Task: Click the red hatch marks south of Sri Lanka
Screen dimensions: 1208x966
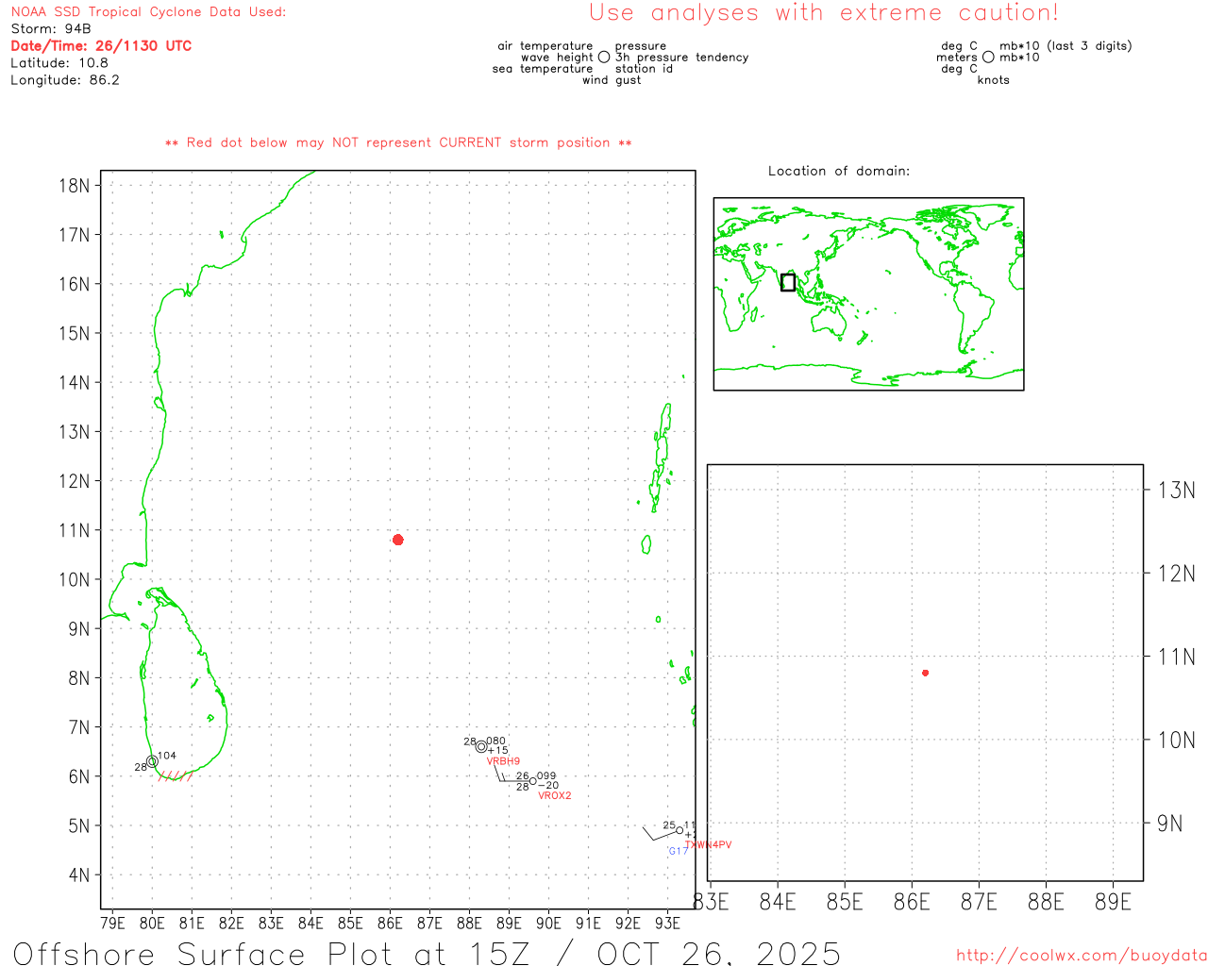Action: coord(176,776)
